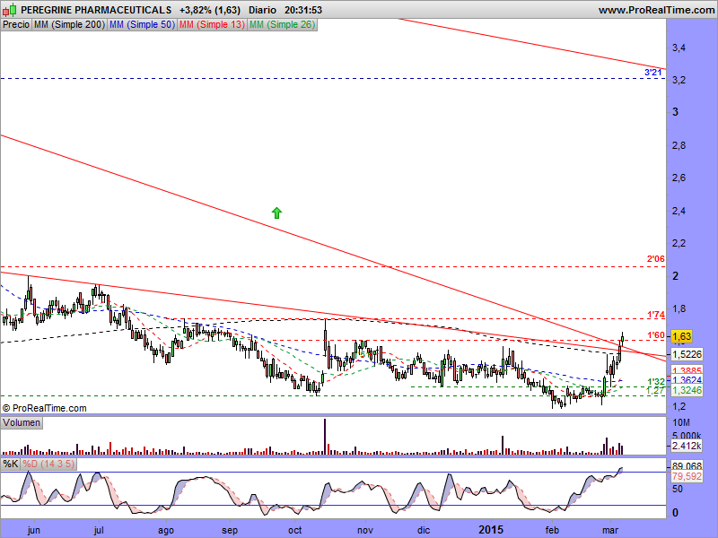
Task: Select the red 1'60 level label
Action: click(655, 335)
